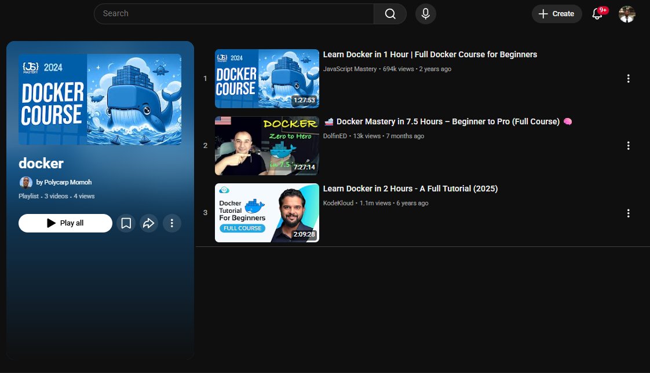
Task: Open options for Learn Docker in 2 Hours
Action: (628, 213)
